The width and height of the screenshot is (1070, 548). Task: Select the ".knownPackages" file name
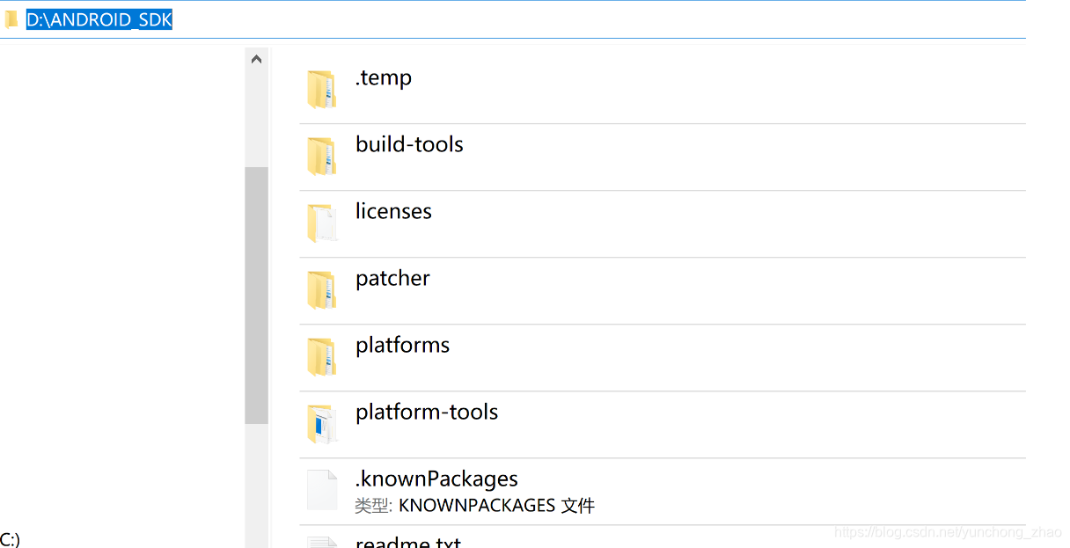click(x=436, y=479)
